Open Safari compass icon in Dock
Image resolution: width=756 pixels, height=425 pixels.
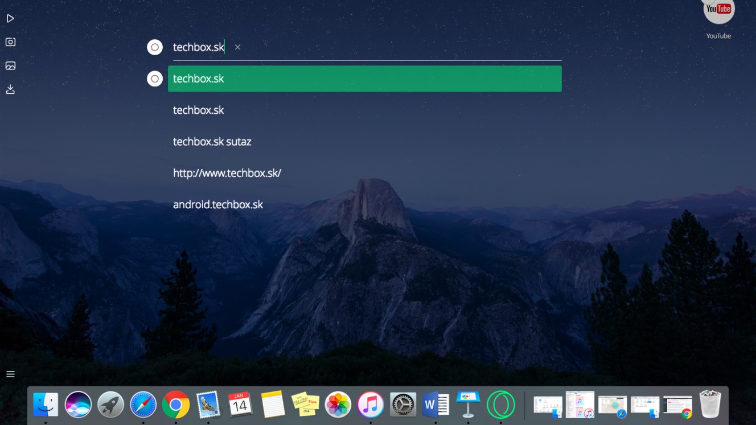pos(143,405)
